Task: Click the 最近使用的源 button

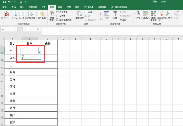Action: pyautogui.click(x=64, y=20)
